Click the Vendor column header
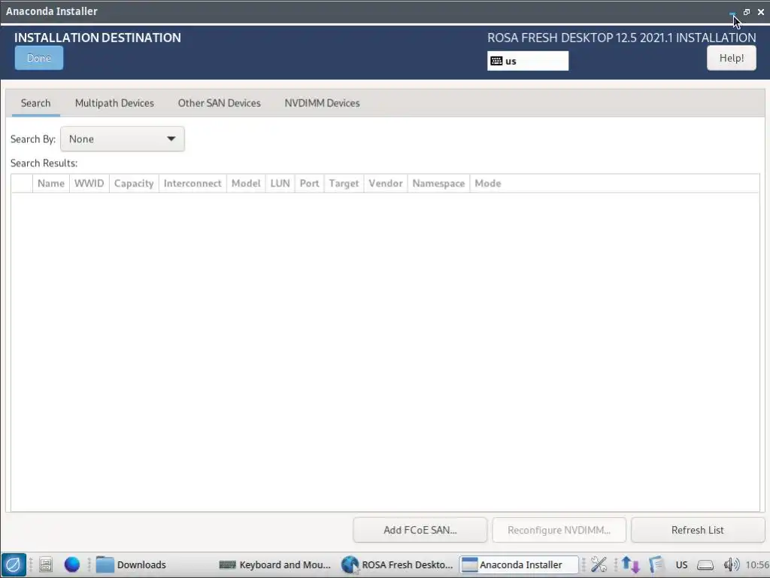The image size is (770, 578). (x=386, y=184)
